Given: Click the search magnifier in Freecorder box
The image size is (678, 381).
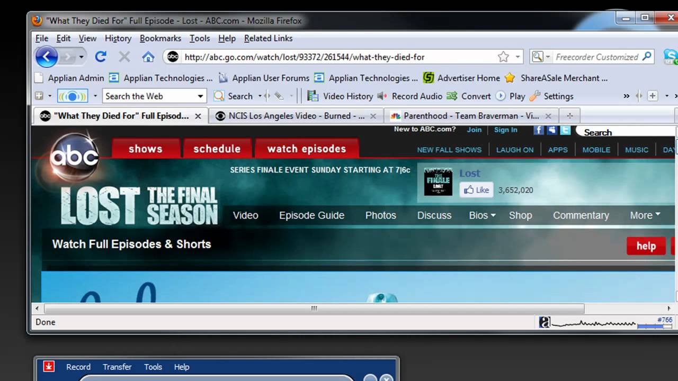Looking at the screenshot, I should coord(647,56).
